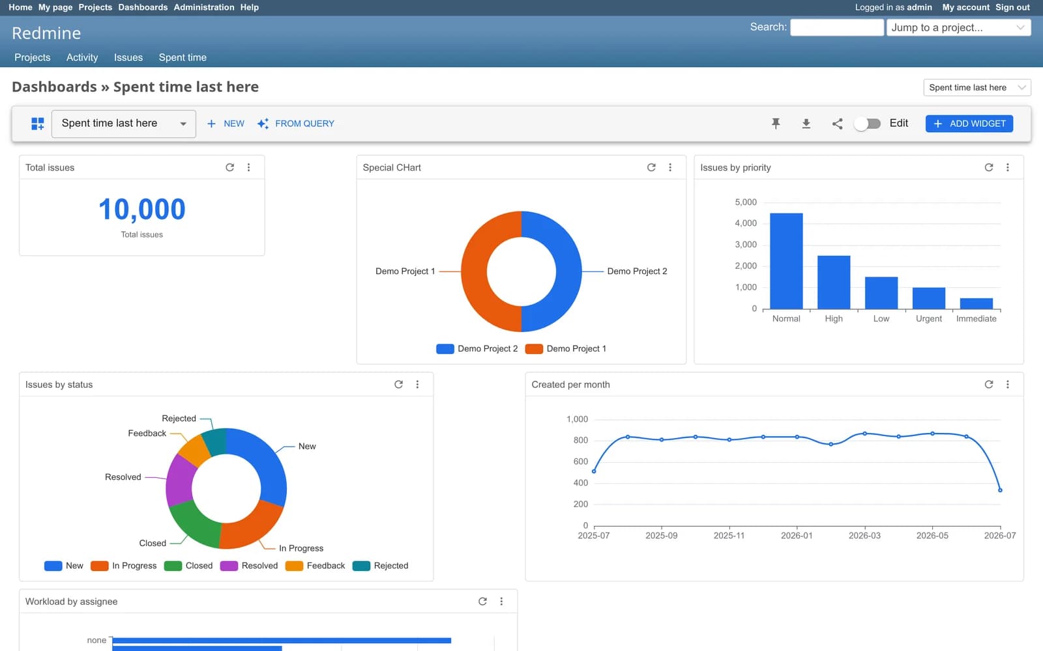Image resolution: width=1043 pixels, height=651 pixels.
Task: Toggle the Edit mode switch
Action: [x=868, y=124]
